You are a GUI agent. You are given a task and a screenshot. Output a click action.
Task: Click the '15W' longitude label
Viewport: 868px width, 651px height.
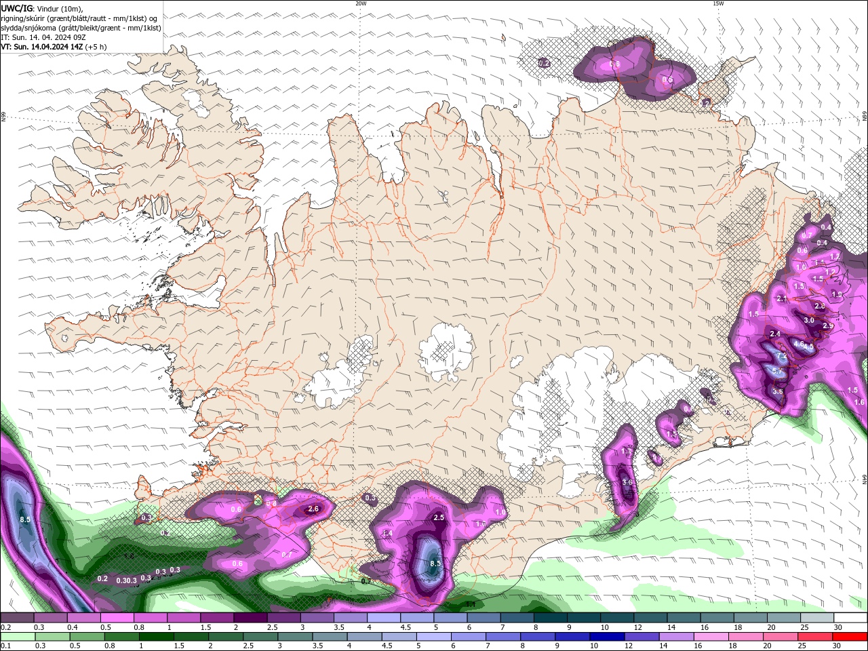click(718, 3)
